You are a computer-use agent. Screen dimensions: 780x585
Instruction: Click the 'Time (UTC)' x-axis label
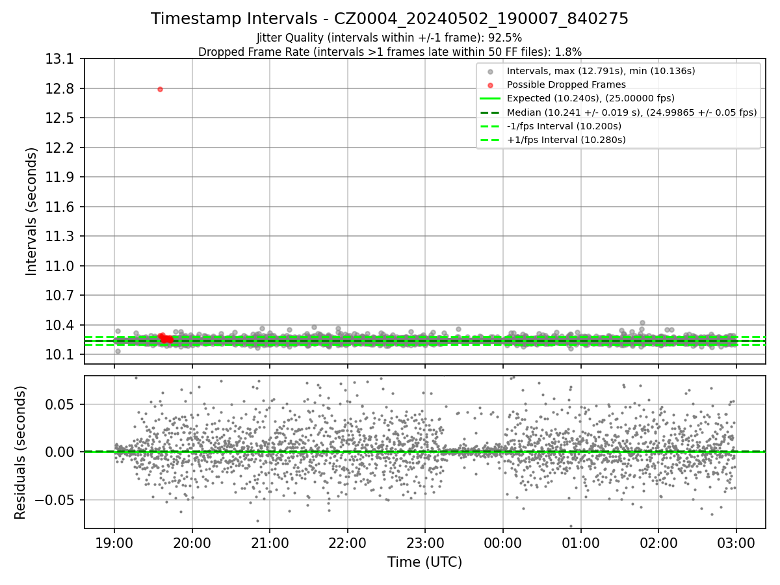click(424, 562)
